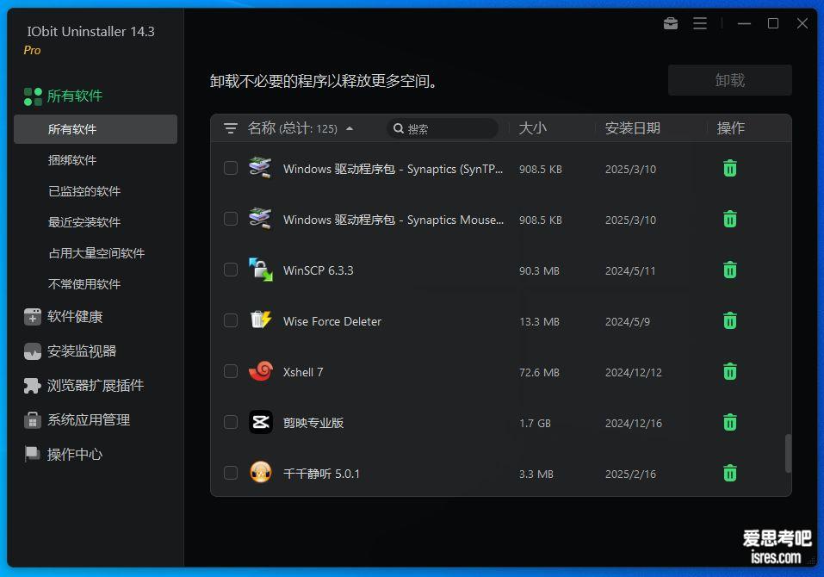The height and width of the screenshot is (577, 824).
Task: Check the box for Synaptics Mouse driver
Action: (x=230, y=219)
